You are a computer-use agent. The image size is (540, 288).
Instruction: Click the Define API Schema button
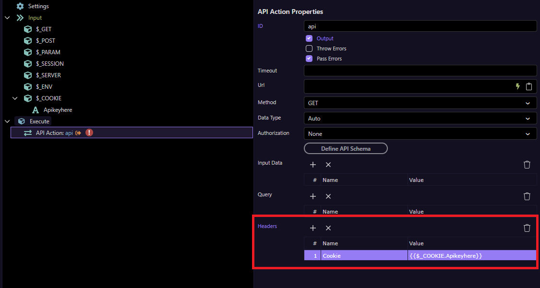pyautogui.click(x=346, y=149)
